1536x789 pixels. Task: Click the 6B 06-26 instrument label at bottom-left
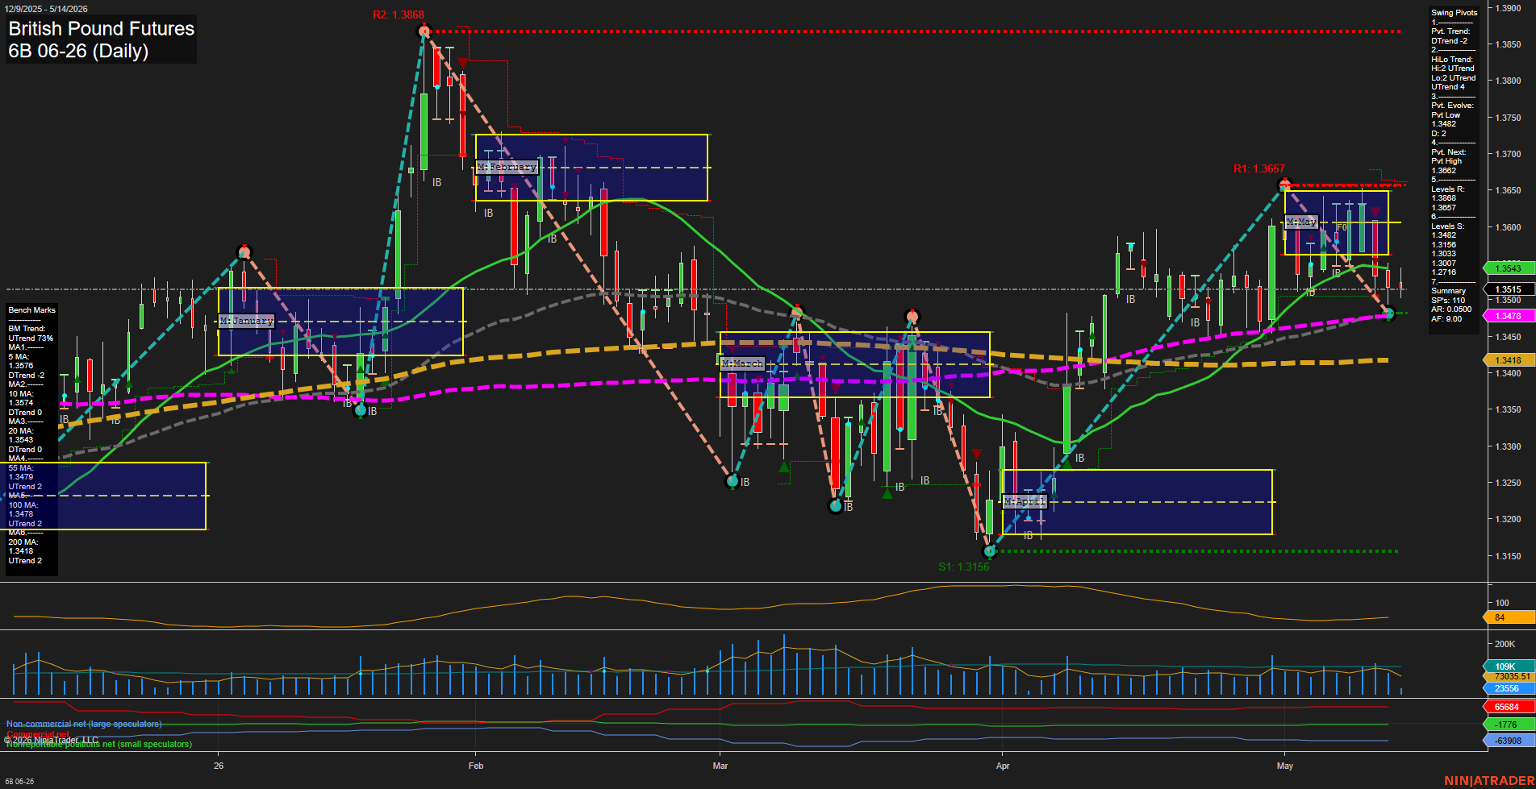tap(19, 781)
